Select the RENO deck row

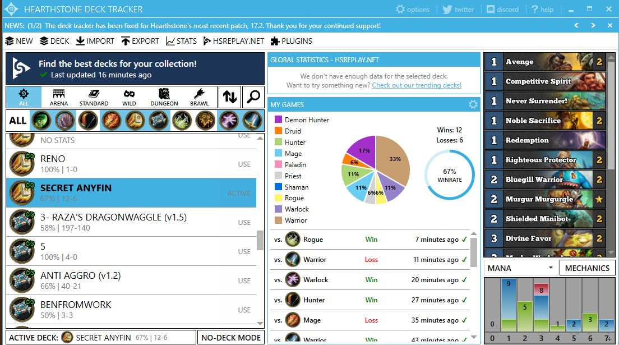coord(131,164)
